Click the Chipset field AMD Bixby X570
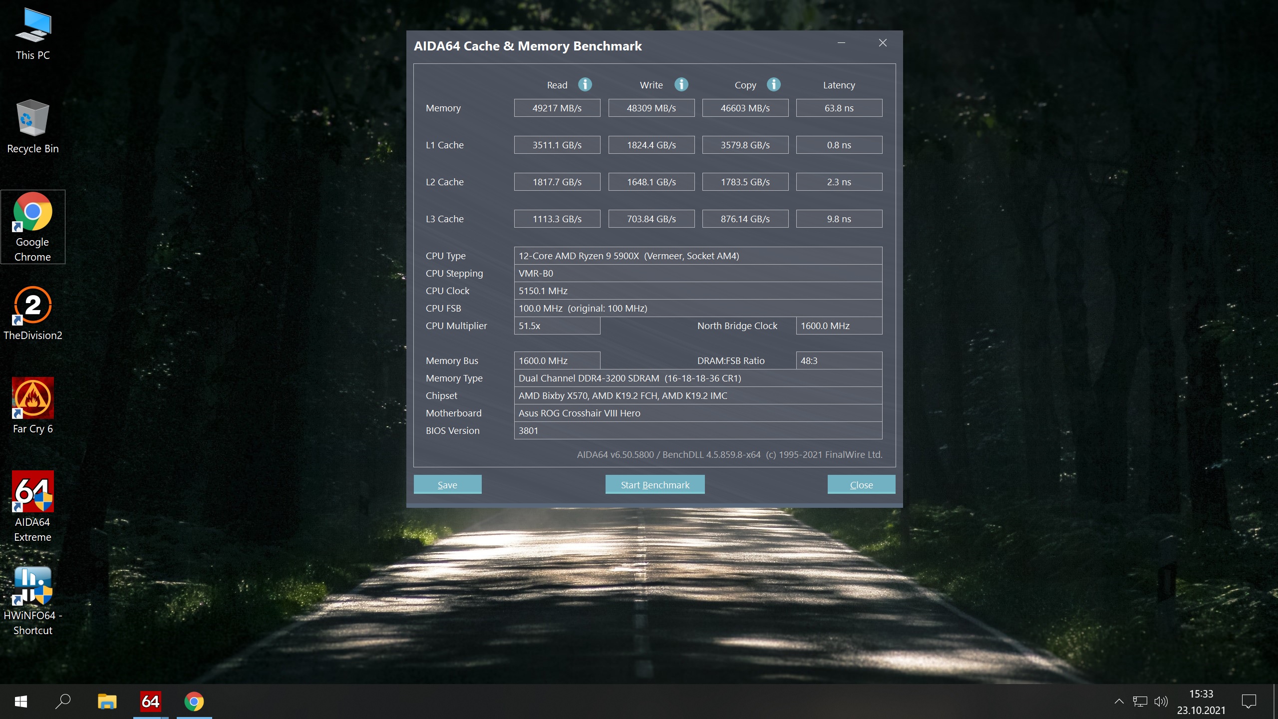 point(698,395)
